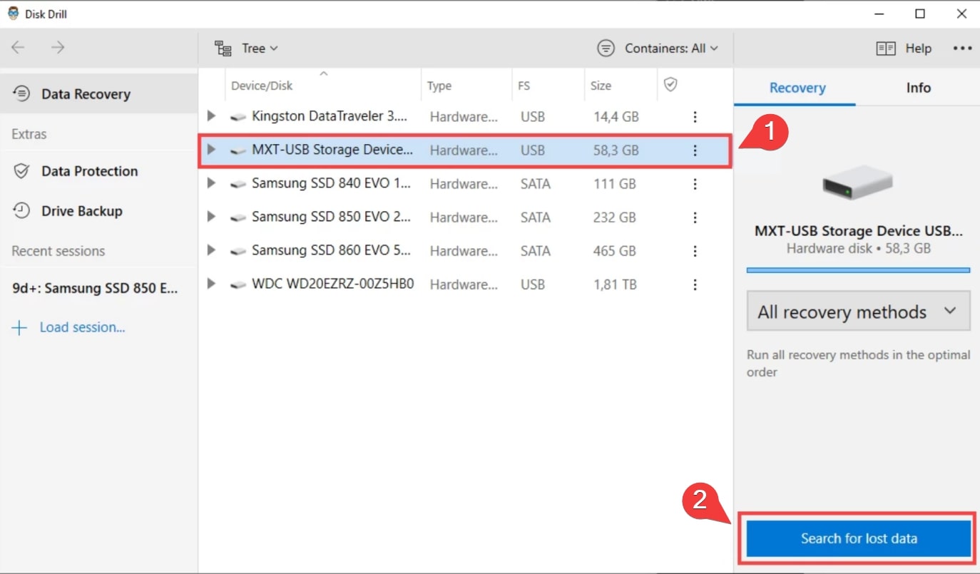The width and height of the screenshot is (980, 574).
Task: Click the Samsung SSD 840 EVO drive icon
Action: [x=238, y=184]
